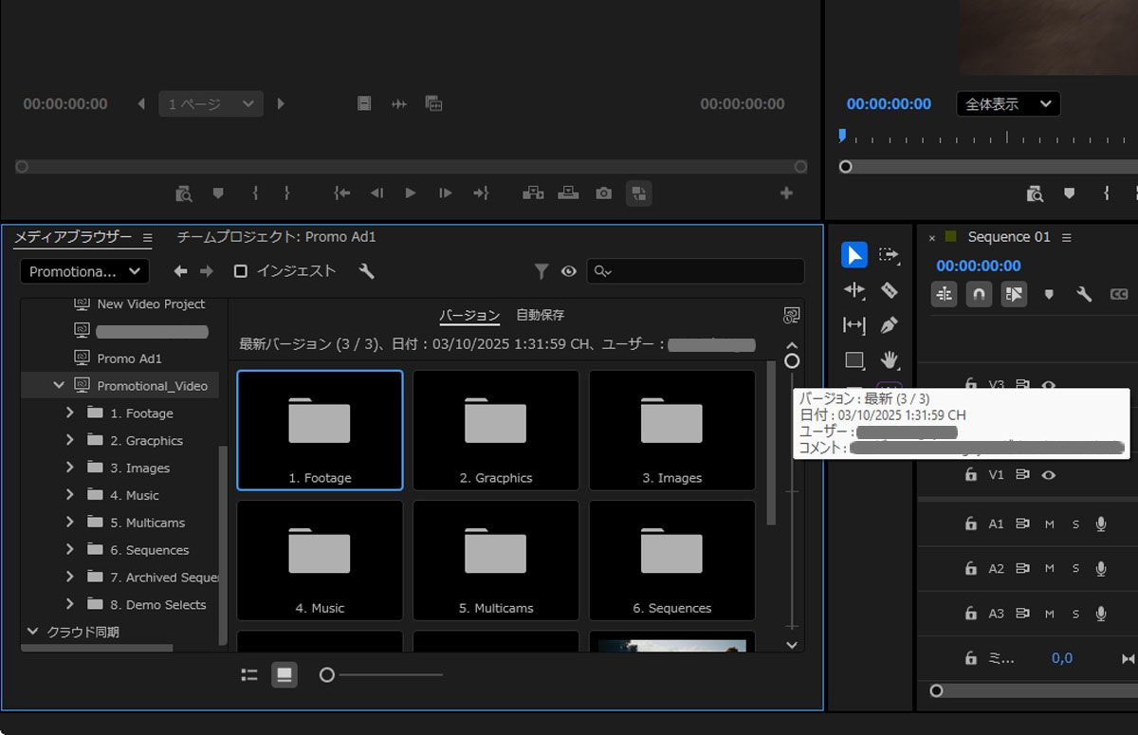The height and width of the screenshot is (735, 1138).
Task: Switch to the 自動保存 tab
Action: coord(540,315)
